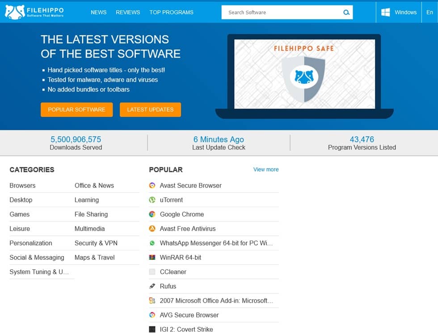Open WhatsApp Messenger 64-bit for PC link
The image size is (438, 333).
(216, 243)
